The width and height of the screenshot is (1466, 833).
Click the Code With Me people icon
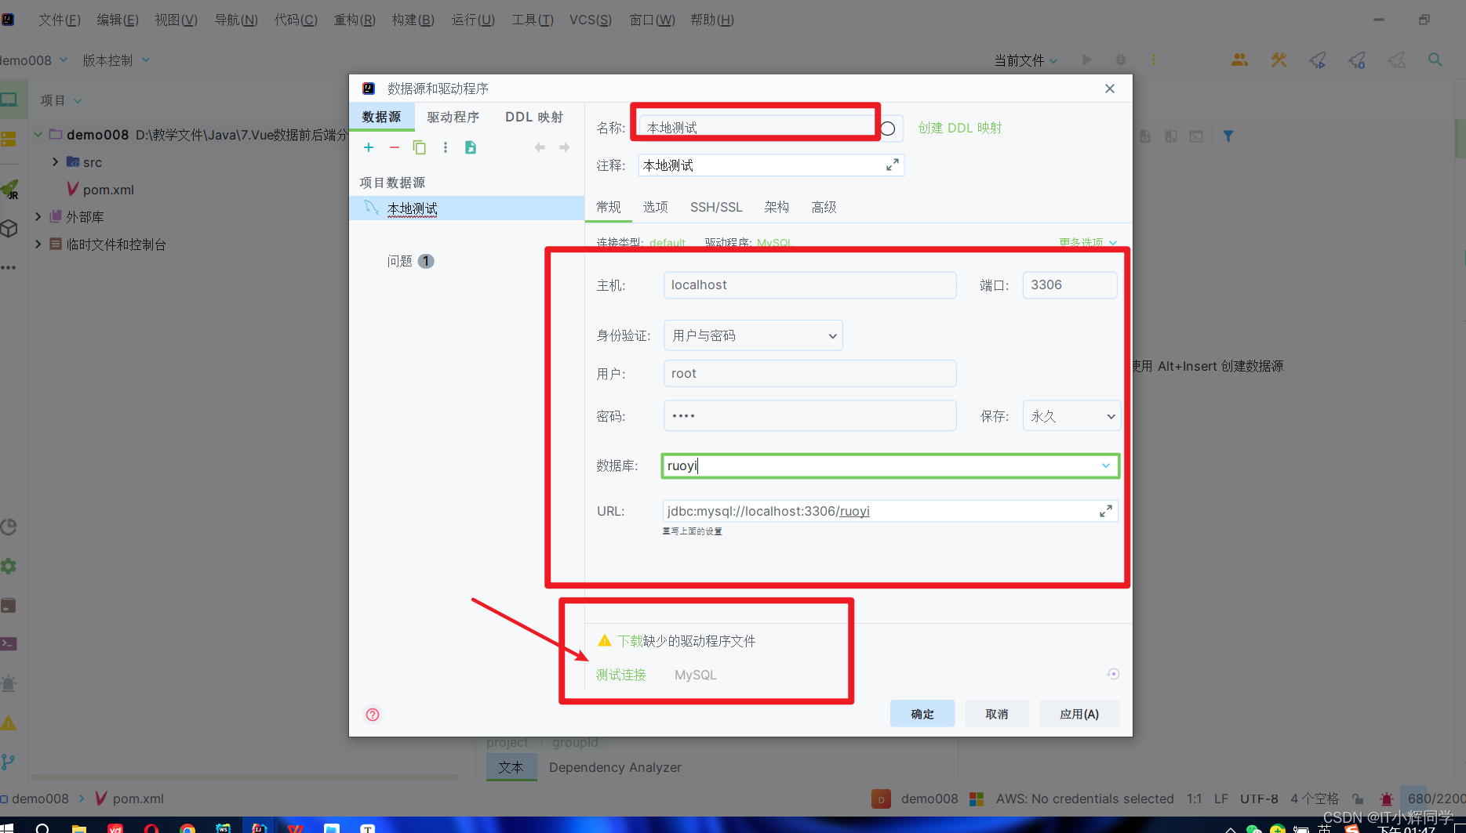point(1239,60)
